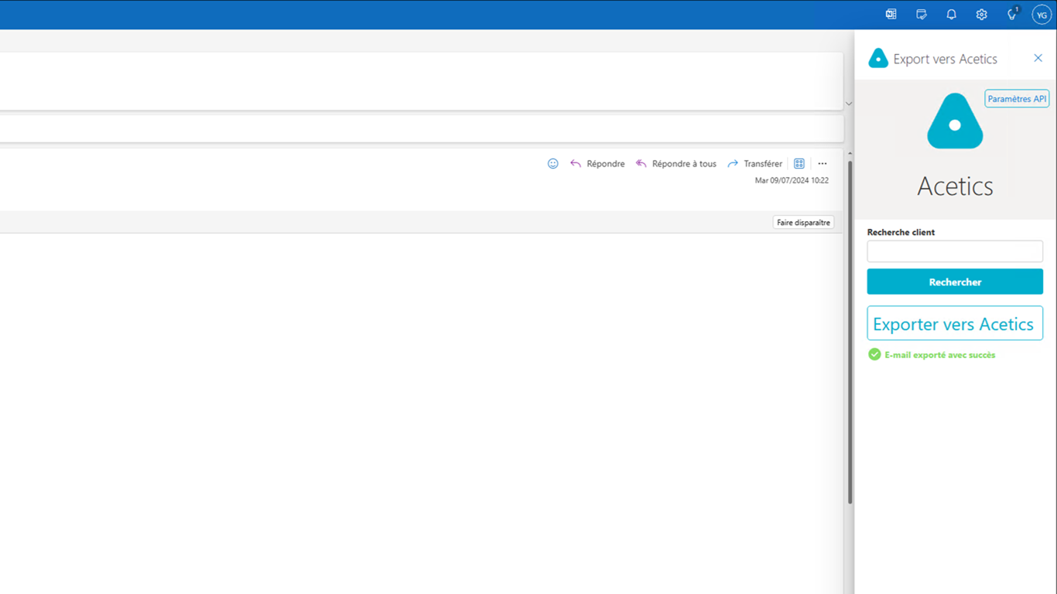Click the Répondre à tous arrow icon
The height and width of the screenshot is (594, 1057).
[641, 164]
